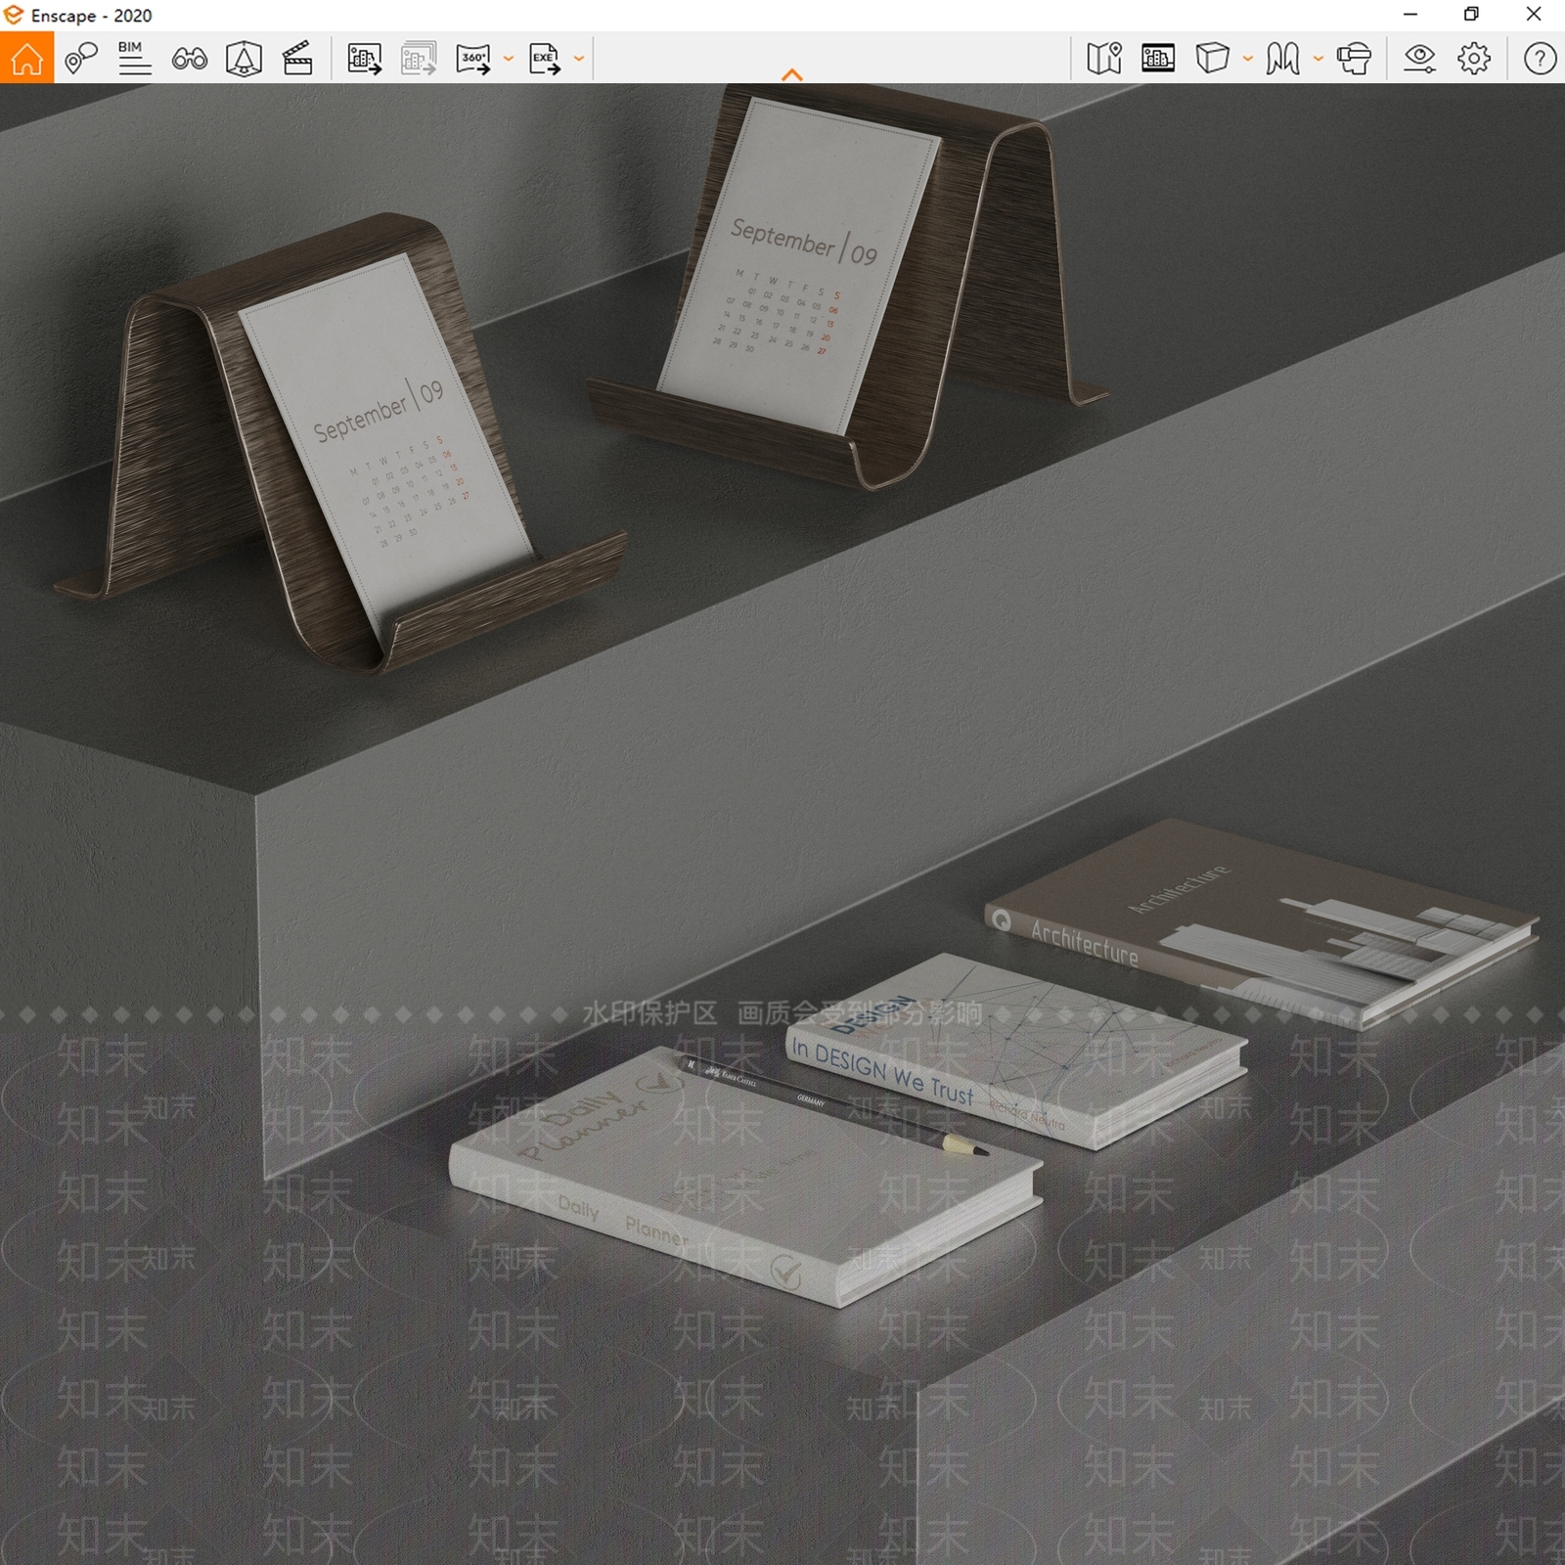Viewport: 1565px width, 1565px height.
Task: Minimize the Enscape window
Action: tap(1410, 15)
